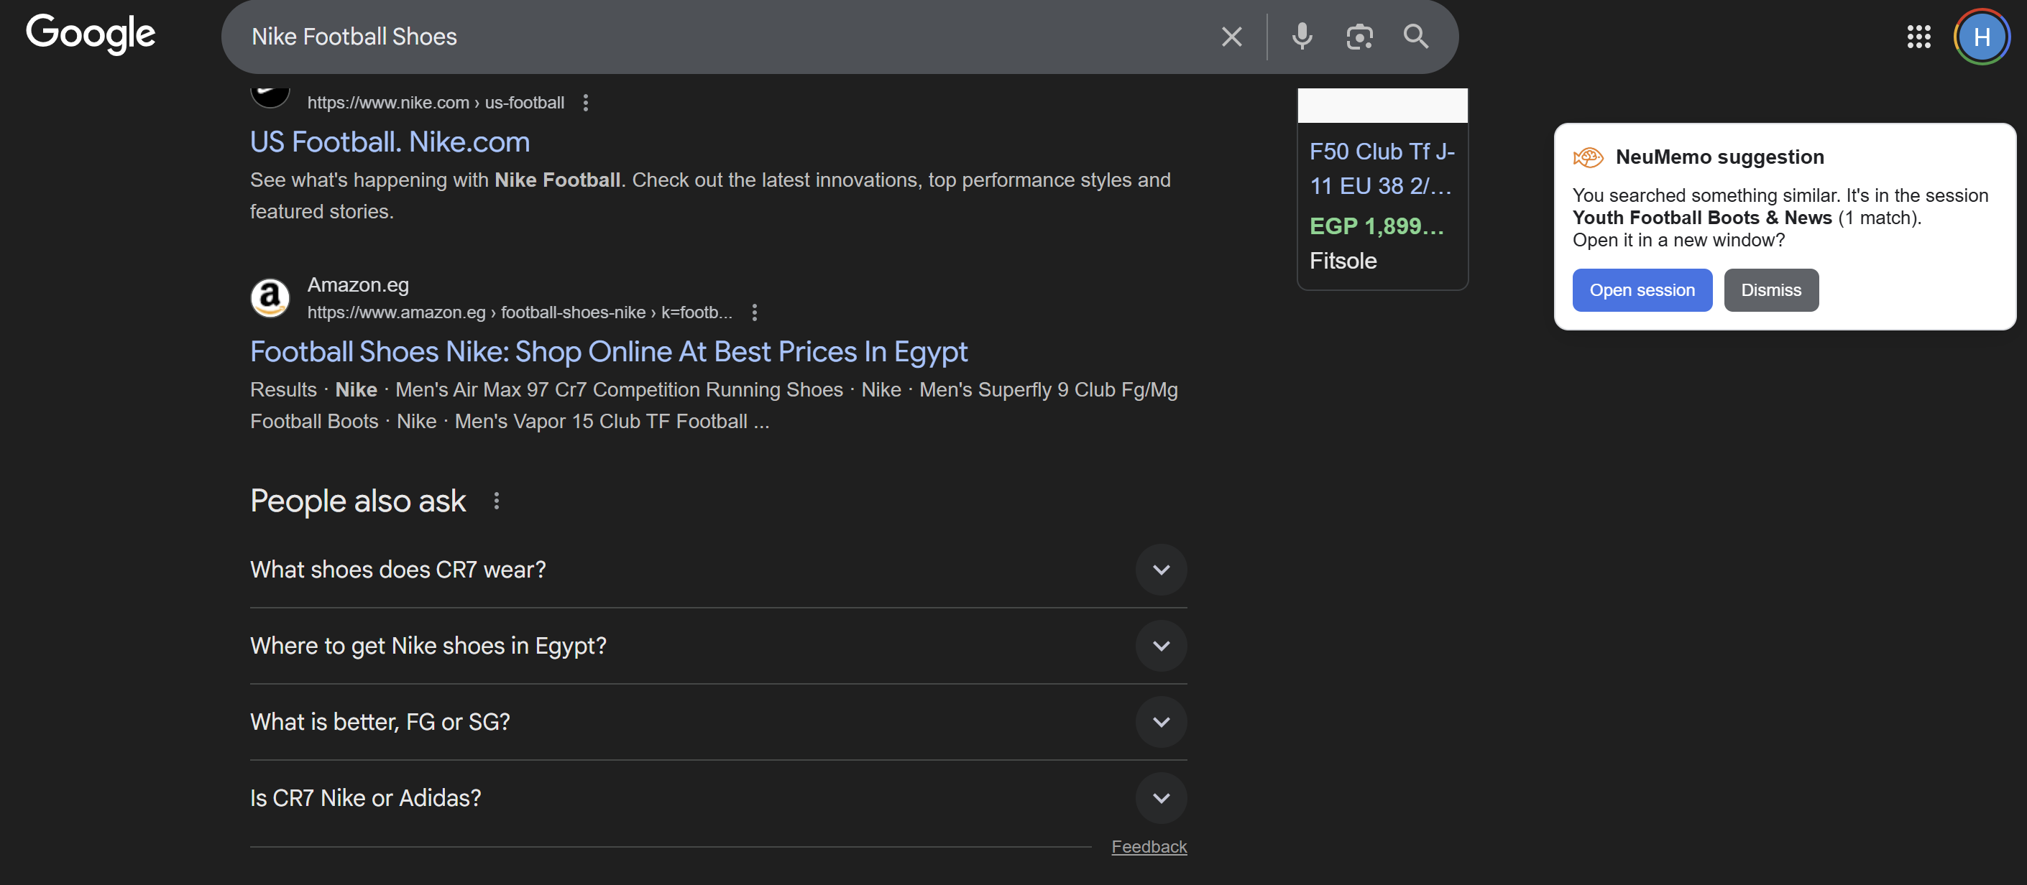This screenshot has height=885, width=2027.
Task: Open the US Football. Nike.com link
Action: (x=390, y=142)
